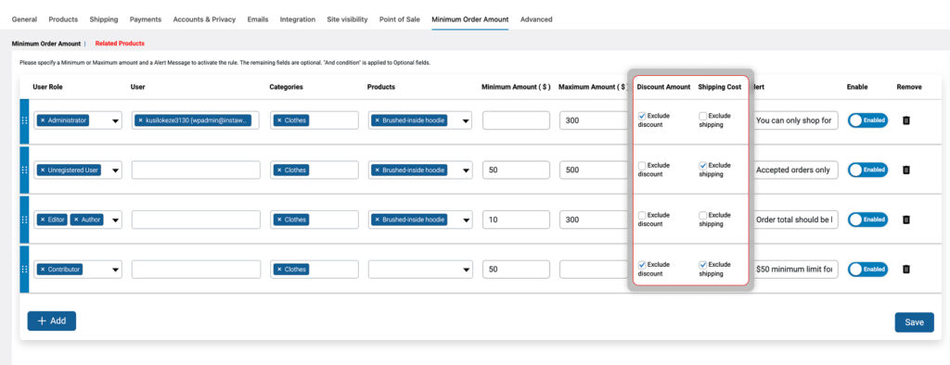950x365 pixels.
Task: Remove the Author role tag via its x
Action: pyautogui.click(x=76, y=220)
